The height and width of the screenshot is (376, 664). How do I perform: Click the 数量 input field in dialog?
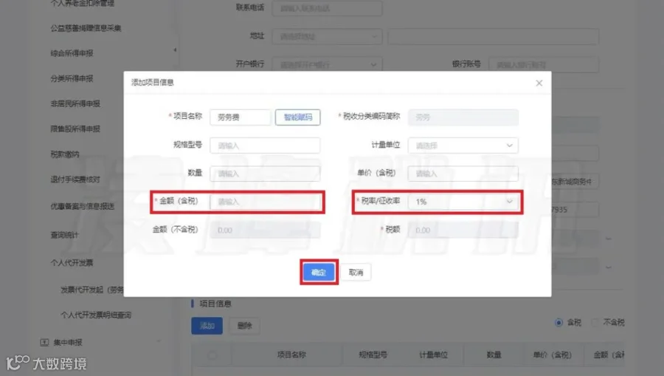click(x=265, y=174)
